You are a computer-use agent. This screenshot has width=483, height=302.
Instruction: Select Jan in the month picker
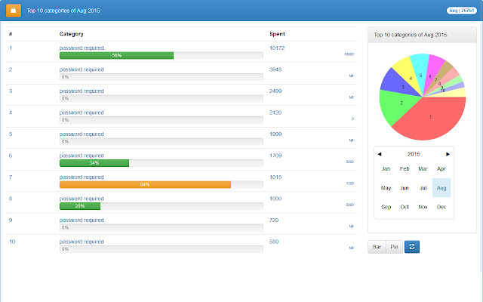click(386, 169)
